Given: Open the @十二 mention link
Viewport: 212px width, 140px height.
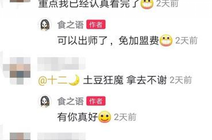Looking at the screenshot, I should point(59,80).
